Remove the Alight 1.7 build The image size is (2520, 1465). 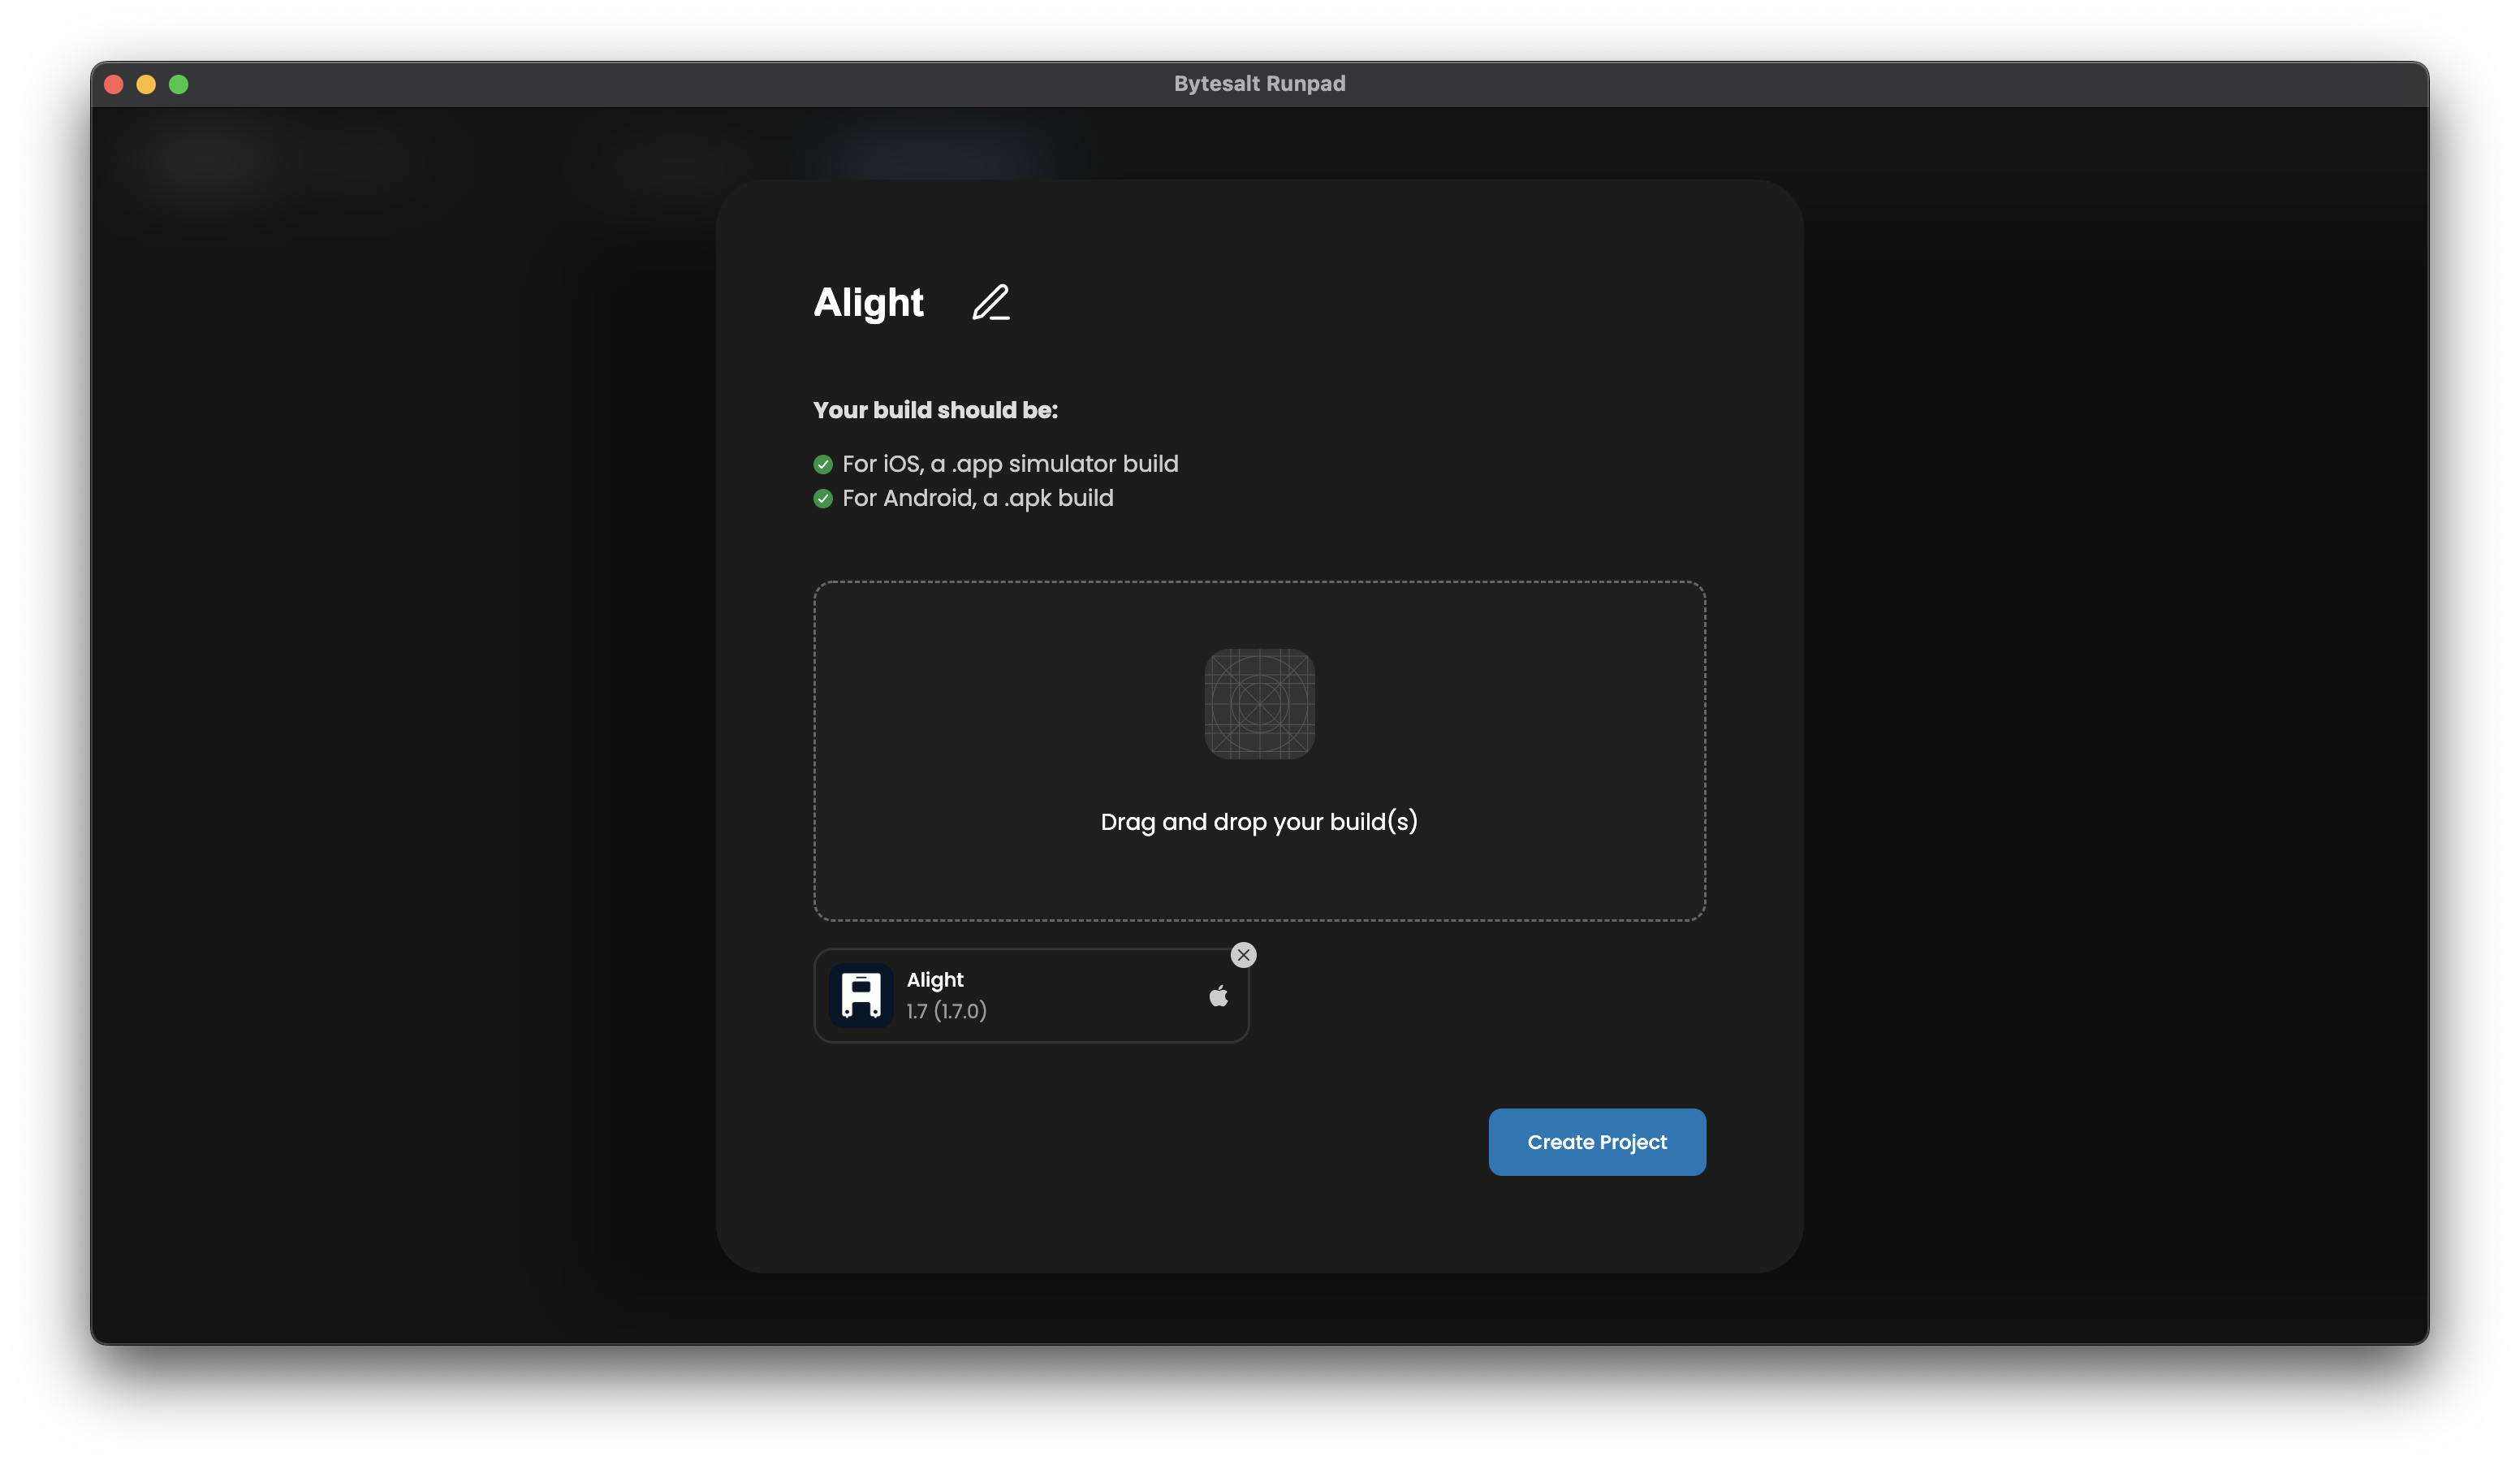(x=1243, y=955)
